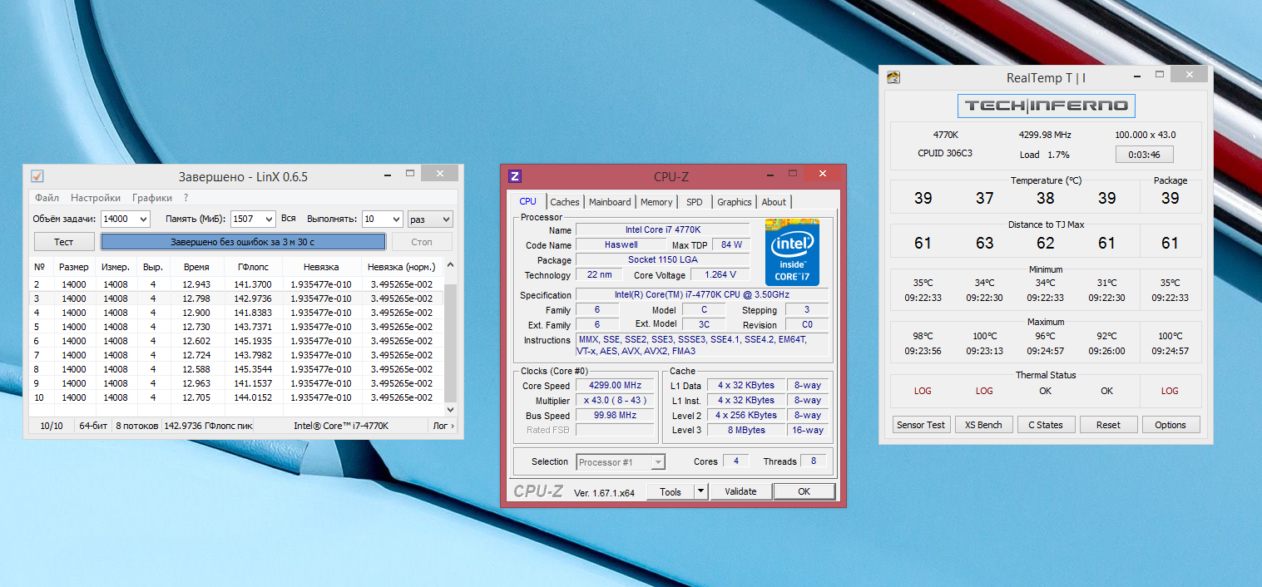Switch to the Mainboard tab in CPU-Z
Image resolution: width=1262 pixels, height=587 pixels.
tap(610, 202)
